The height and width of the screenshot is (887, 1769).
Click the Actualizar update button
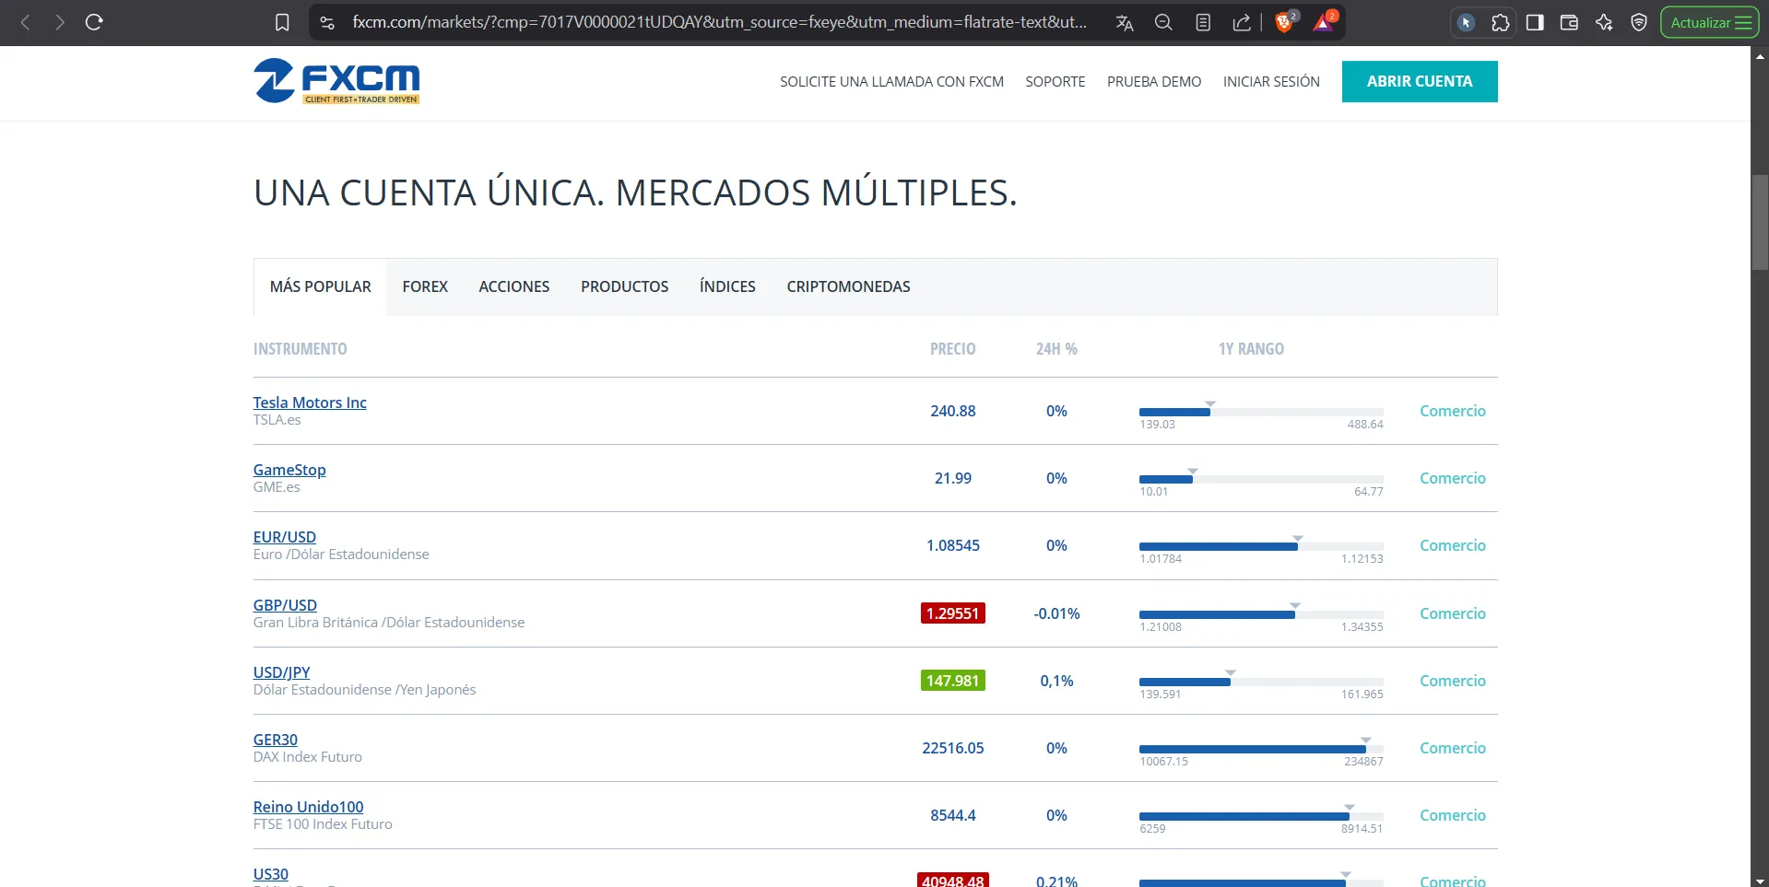click(1710, 22)
